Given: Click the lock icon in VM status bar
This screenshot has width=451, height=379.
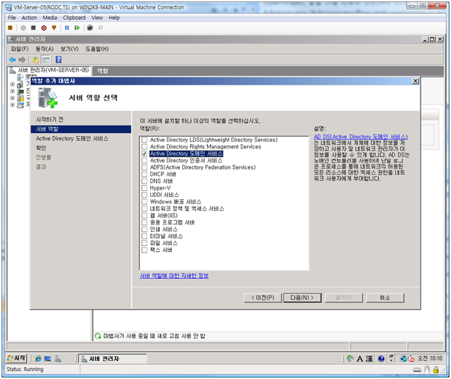Looking at the screenshot, I should point(436,370).
